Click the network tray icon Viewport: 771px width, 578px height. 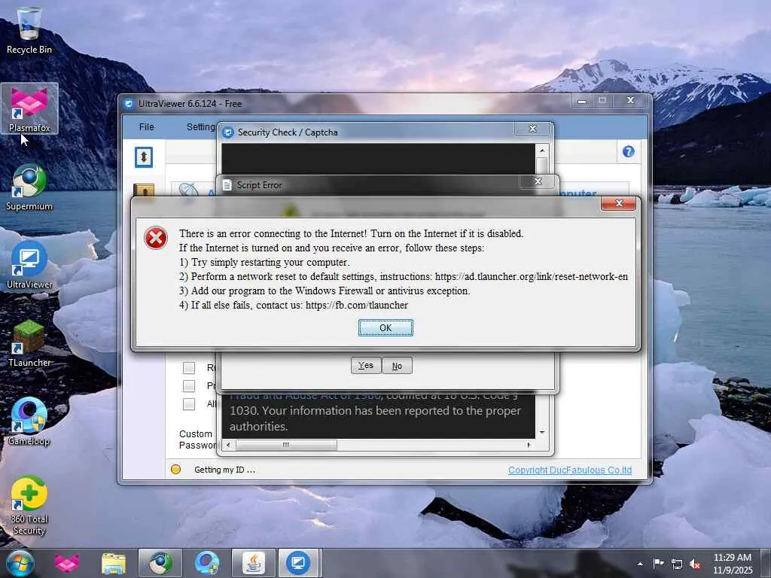tap(677, 564)
